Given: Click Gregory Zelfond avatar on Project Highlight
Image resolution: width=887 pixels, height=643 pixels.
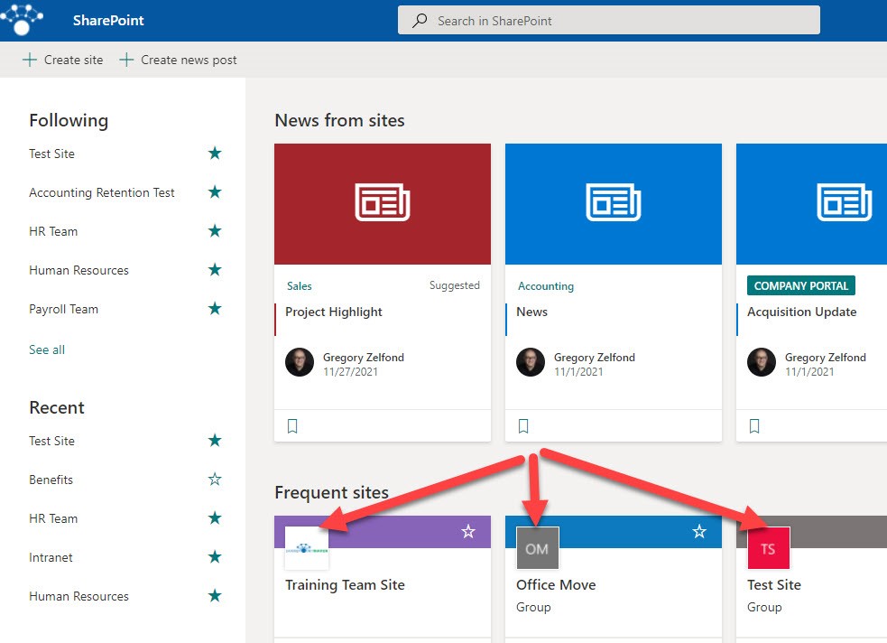Looking at the screenshot, I should coord(300,362).
